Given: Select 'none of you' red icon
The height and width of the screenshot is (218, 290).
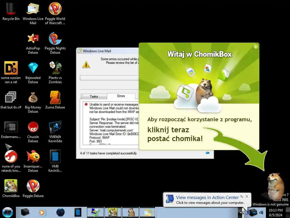Looking at the screenshot, I should click(x=11, y=161).
